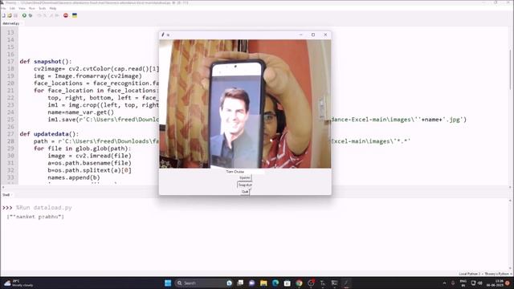The width and height of the screenshot is (514, 289).
Task: Click the Save file icon in Thonny toolbar
Action: click(x=15, y=15)
